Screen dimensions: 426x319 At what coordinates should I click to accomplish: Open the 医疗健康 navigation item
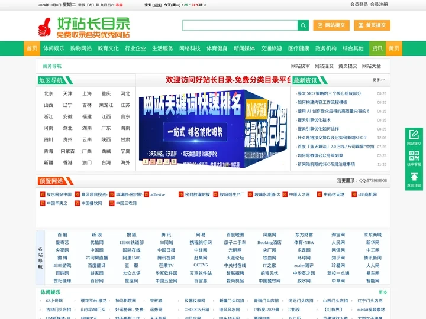[x=299, y=48]
